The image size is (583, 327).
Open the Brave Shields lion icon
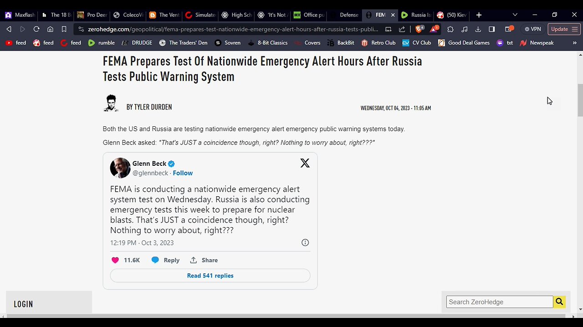pos(419,29)
